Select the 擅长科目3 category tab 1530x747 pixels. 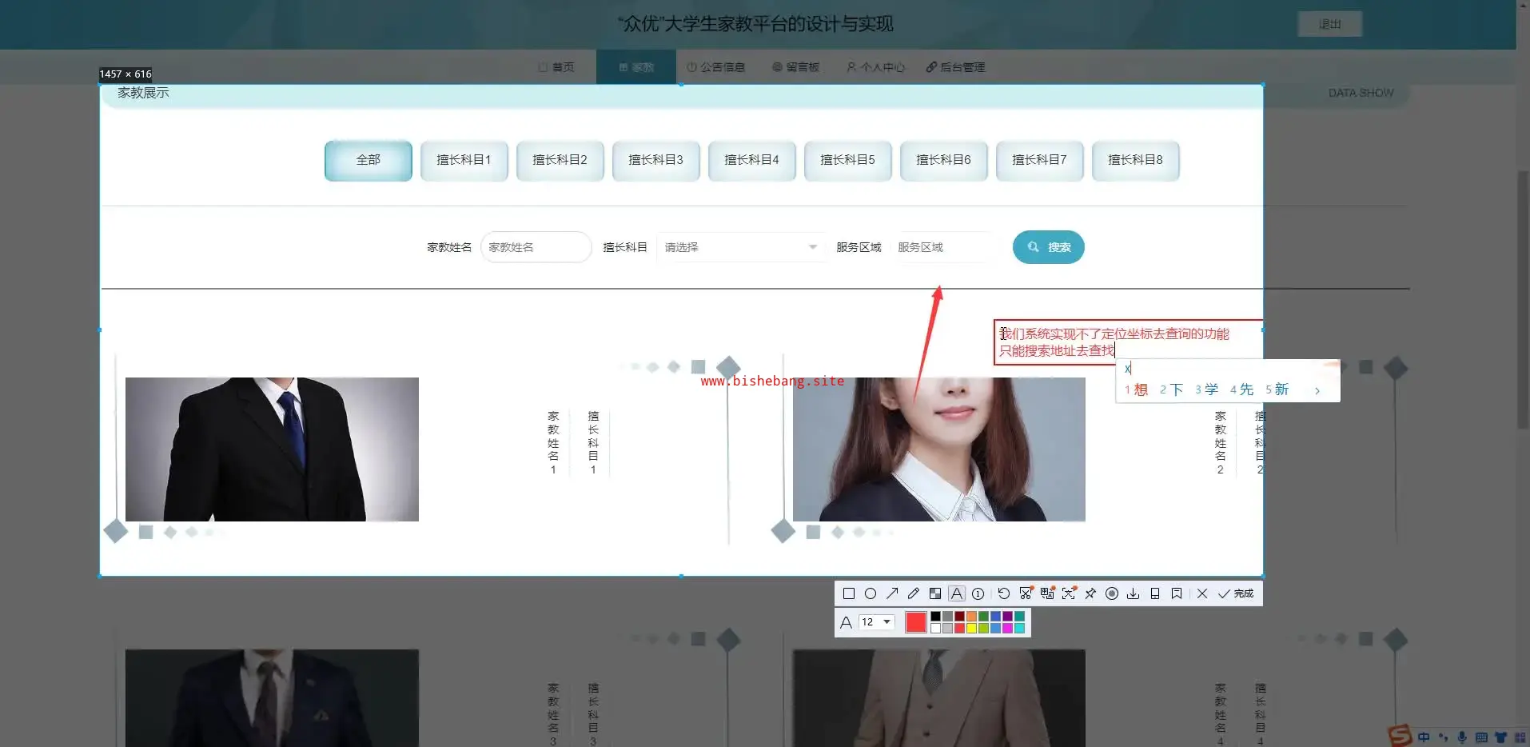tap(655, 160)
